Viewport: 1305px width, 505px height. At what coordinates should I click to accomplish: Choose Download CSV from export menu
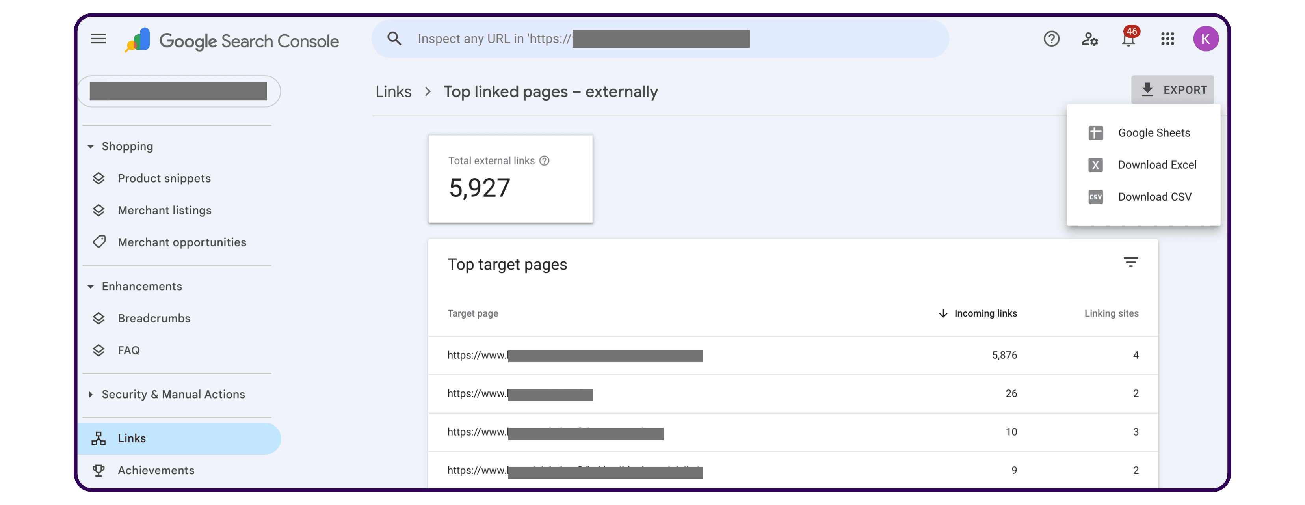tap(1154, 197)
